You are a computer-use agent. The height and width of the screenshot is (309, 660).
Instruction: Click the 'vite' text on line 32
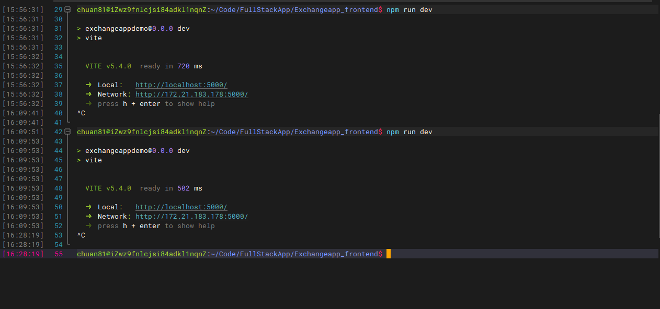click(x=94, y=38)
